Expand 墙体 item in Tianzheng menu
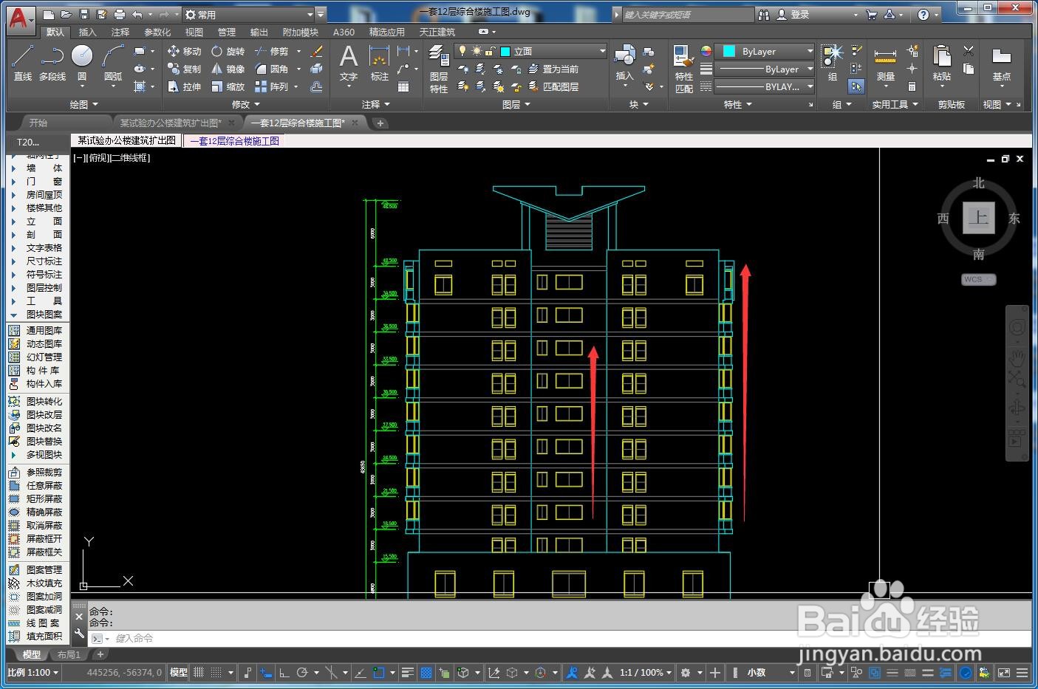 38,168
